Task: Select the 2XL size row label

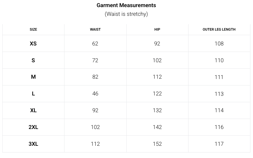Action: coord(33,127)
